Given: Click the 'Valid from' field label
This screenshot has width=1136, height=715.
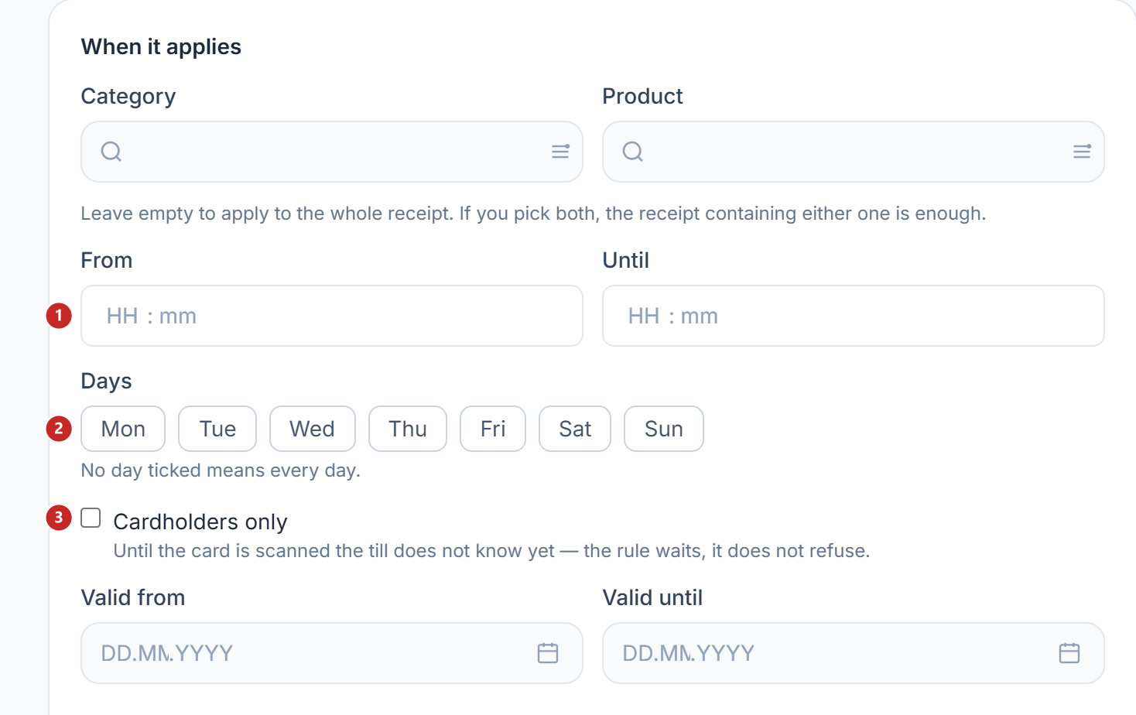Looking at the screenshot, I should 133,598.
